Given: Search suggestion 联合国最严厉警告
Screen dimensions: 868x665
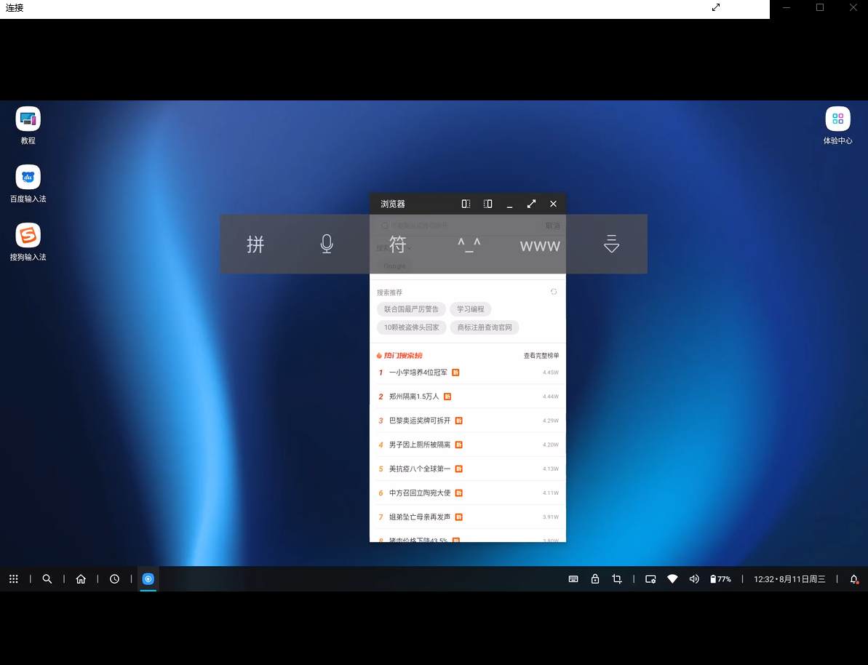Looking at the screenshot, I should pyautogui.click(x=411, y=309).
